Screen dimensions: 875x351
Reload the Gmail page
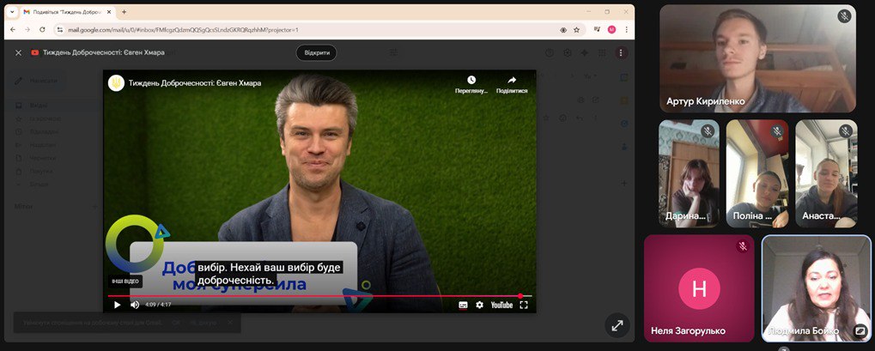click(x=42, y=29)
